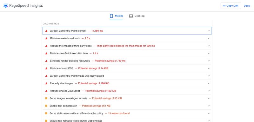Click the PageSpeed Insights logo icon
Screen dimensions: 254x122
click(x=6, y=6)
